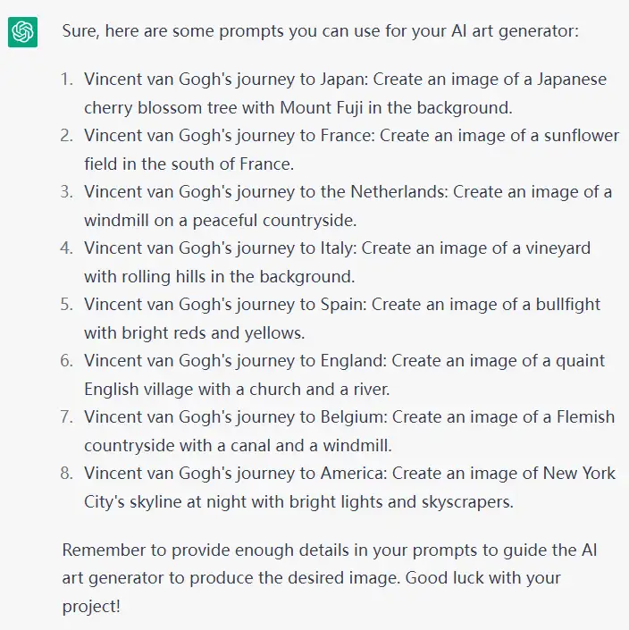Viewport: 629px width, 630px height.
Task: Click list number 2 marker
Action: pyautogui.click(x=67, y=136)
